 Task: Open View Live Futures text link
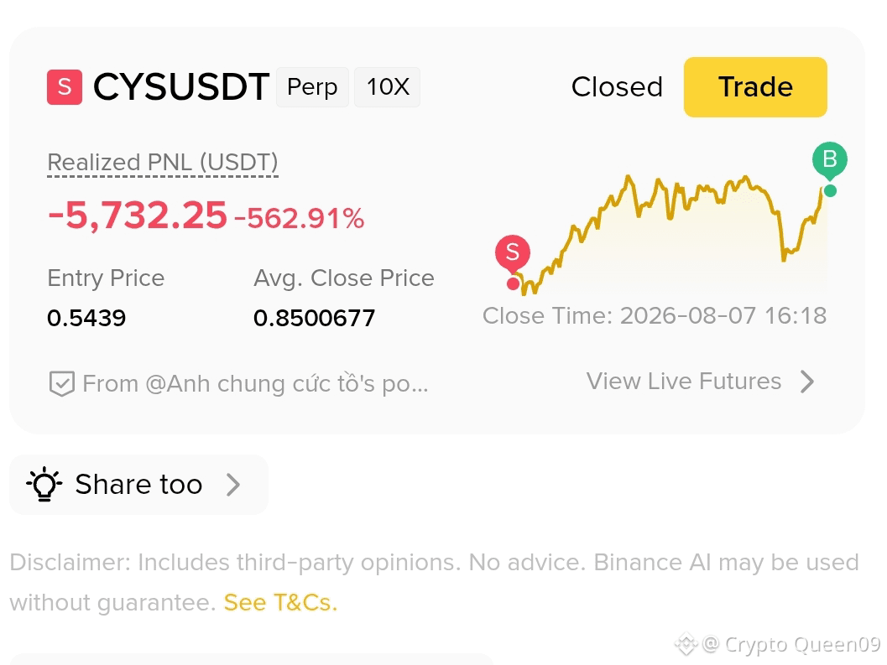(x=684, y=381)
